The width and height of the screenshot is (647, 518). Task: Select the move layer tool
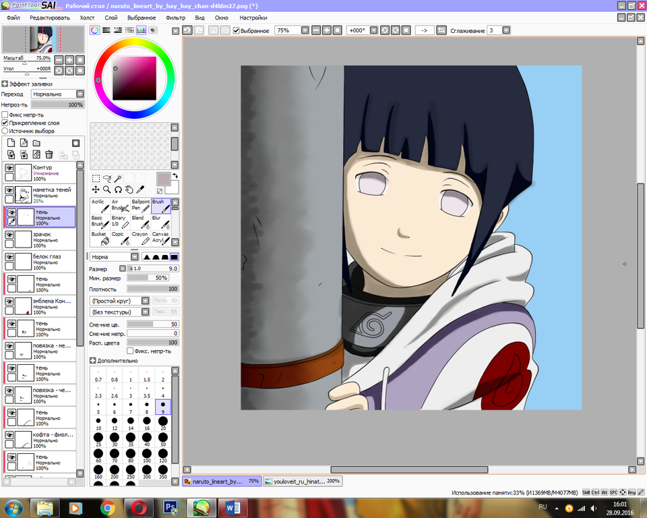(x=96, y=190)
